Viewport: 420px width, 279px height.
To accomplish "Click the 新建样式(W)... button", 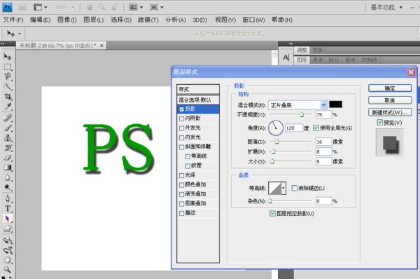I will (390, 112).
